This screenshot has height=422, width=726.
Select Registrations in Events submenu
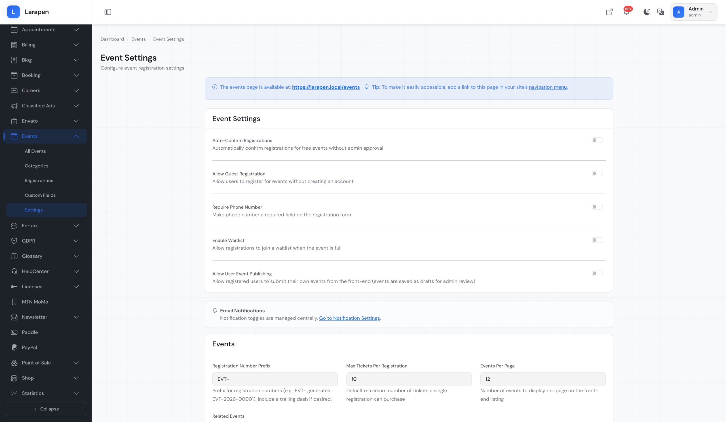click(39, 181)
